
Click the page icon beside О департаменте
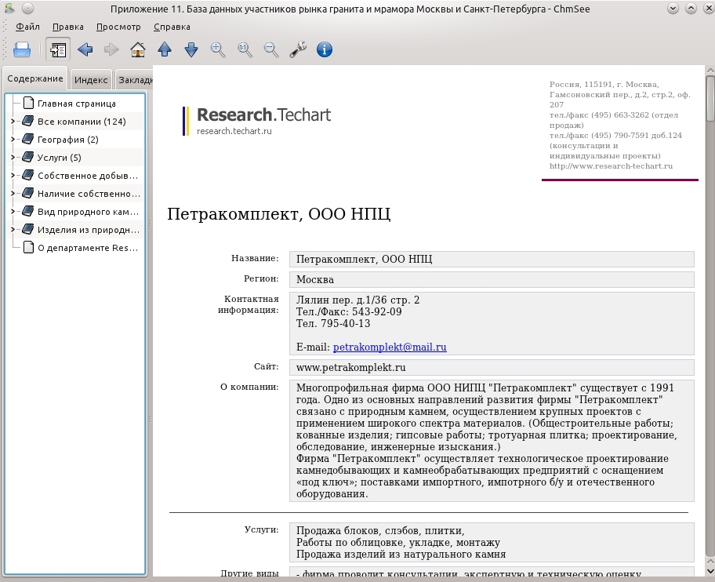tap(28, 247)
